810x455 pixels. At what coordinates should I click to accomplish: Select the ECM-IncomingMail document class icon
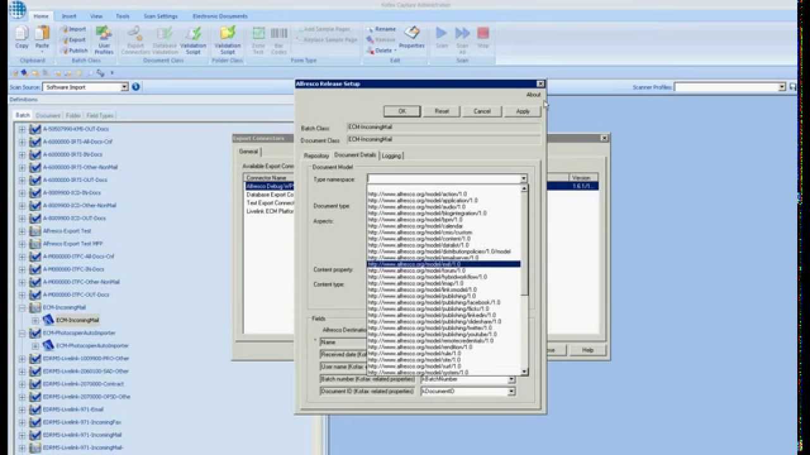pos(48,320)
